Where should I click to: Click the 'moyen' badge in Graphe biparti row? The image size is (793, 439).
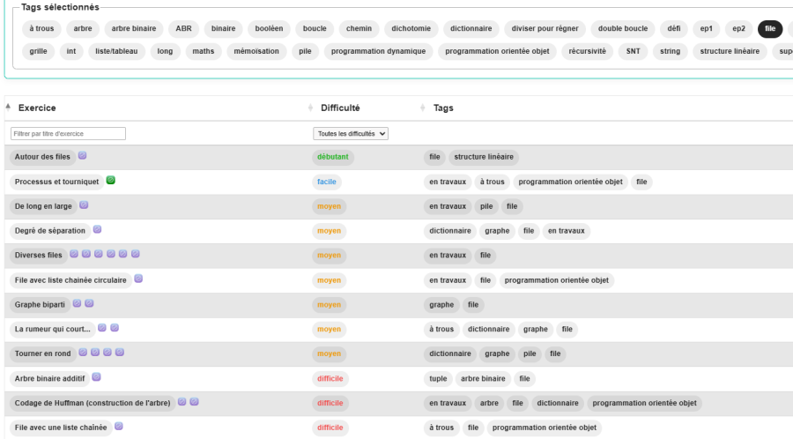click(x=330, y=305)
